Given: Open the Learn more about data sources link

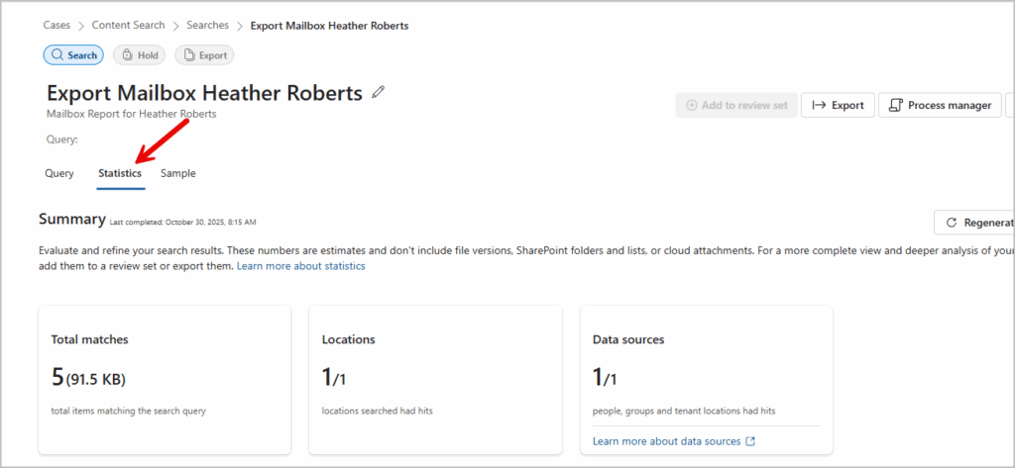Looking at the screenshot, I should [x=666, y=441].
